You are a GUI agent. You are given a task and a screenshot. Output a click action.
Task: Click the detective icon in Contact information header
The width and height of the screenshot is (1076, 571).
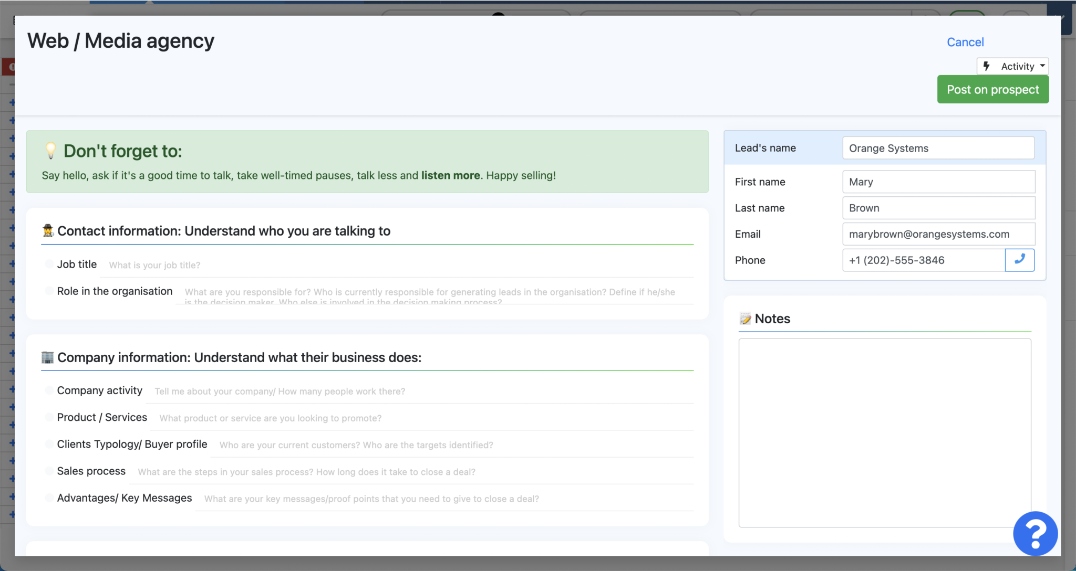coord(47,230)
